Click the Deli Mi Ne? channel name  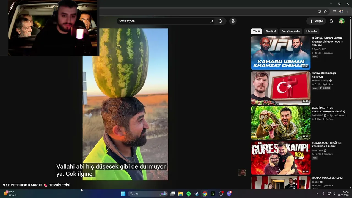coord(317,116)
